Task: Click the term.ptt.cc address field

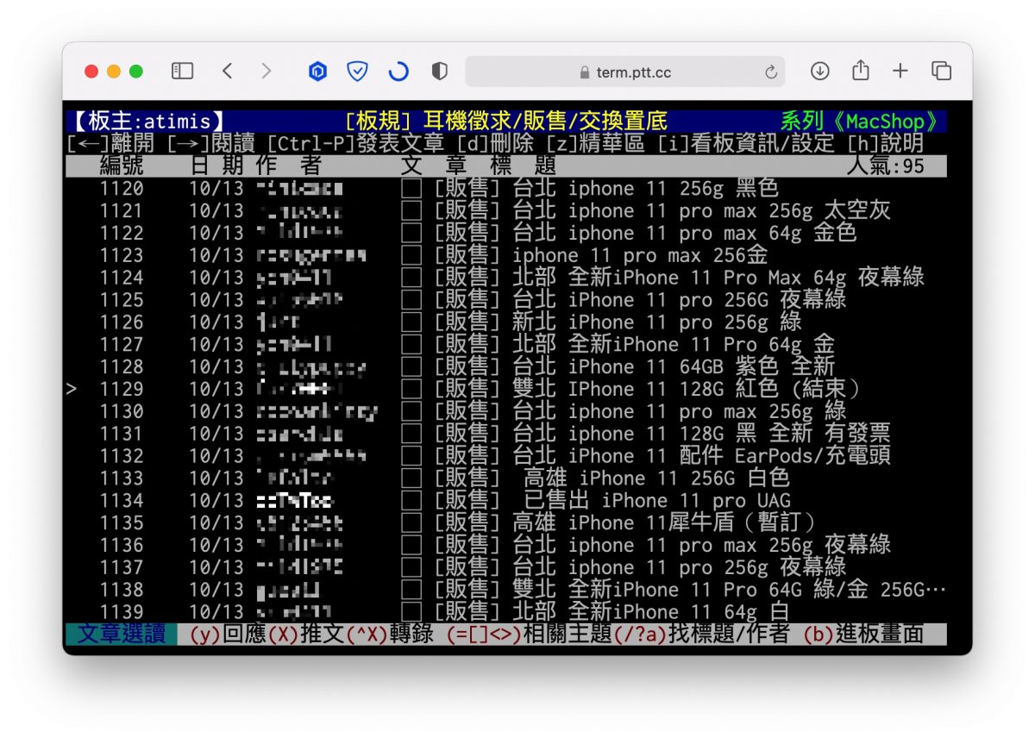Action: (x=625, y=72)
